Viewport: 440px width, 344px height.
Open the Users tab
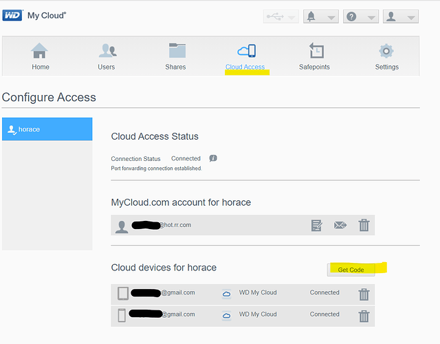(107, 56)
